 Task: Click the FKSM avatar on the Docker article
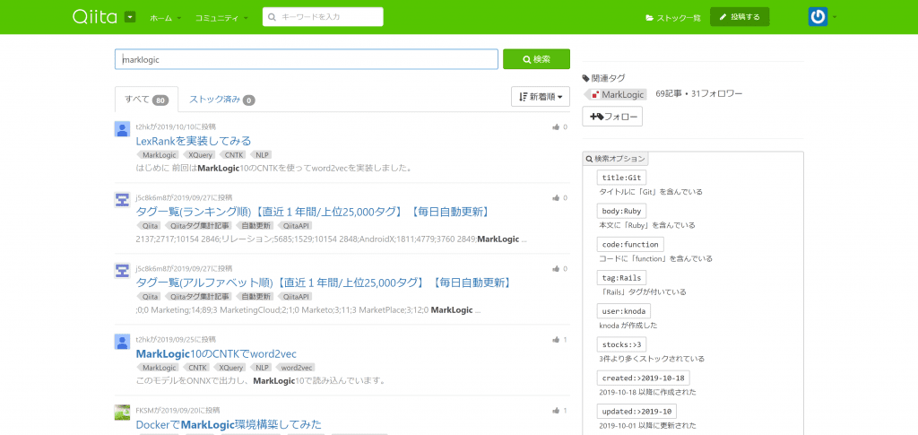123,412
